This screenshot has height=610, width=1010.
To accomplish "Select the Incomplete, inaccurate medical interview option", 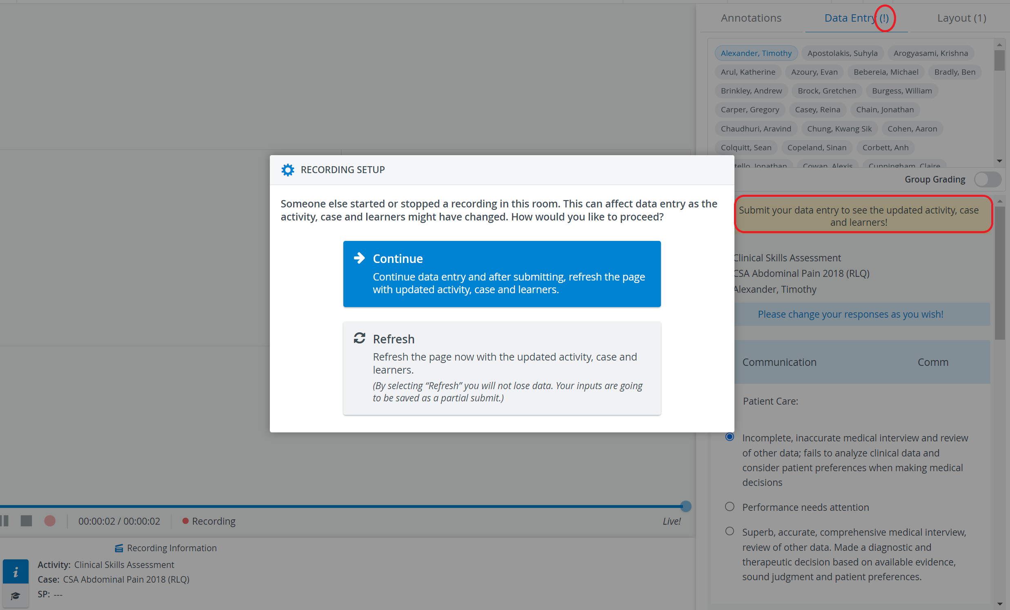I will coord(730,437).
